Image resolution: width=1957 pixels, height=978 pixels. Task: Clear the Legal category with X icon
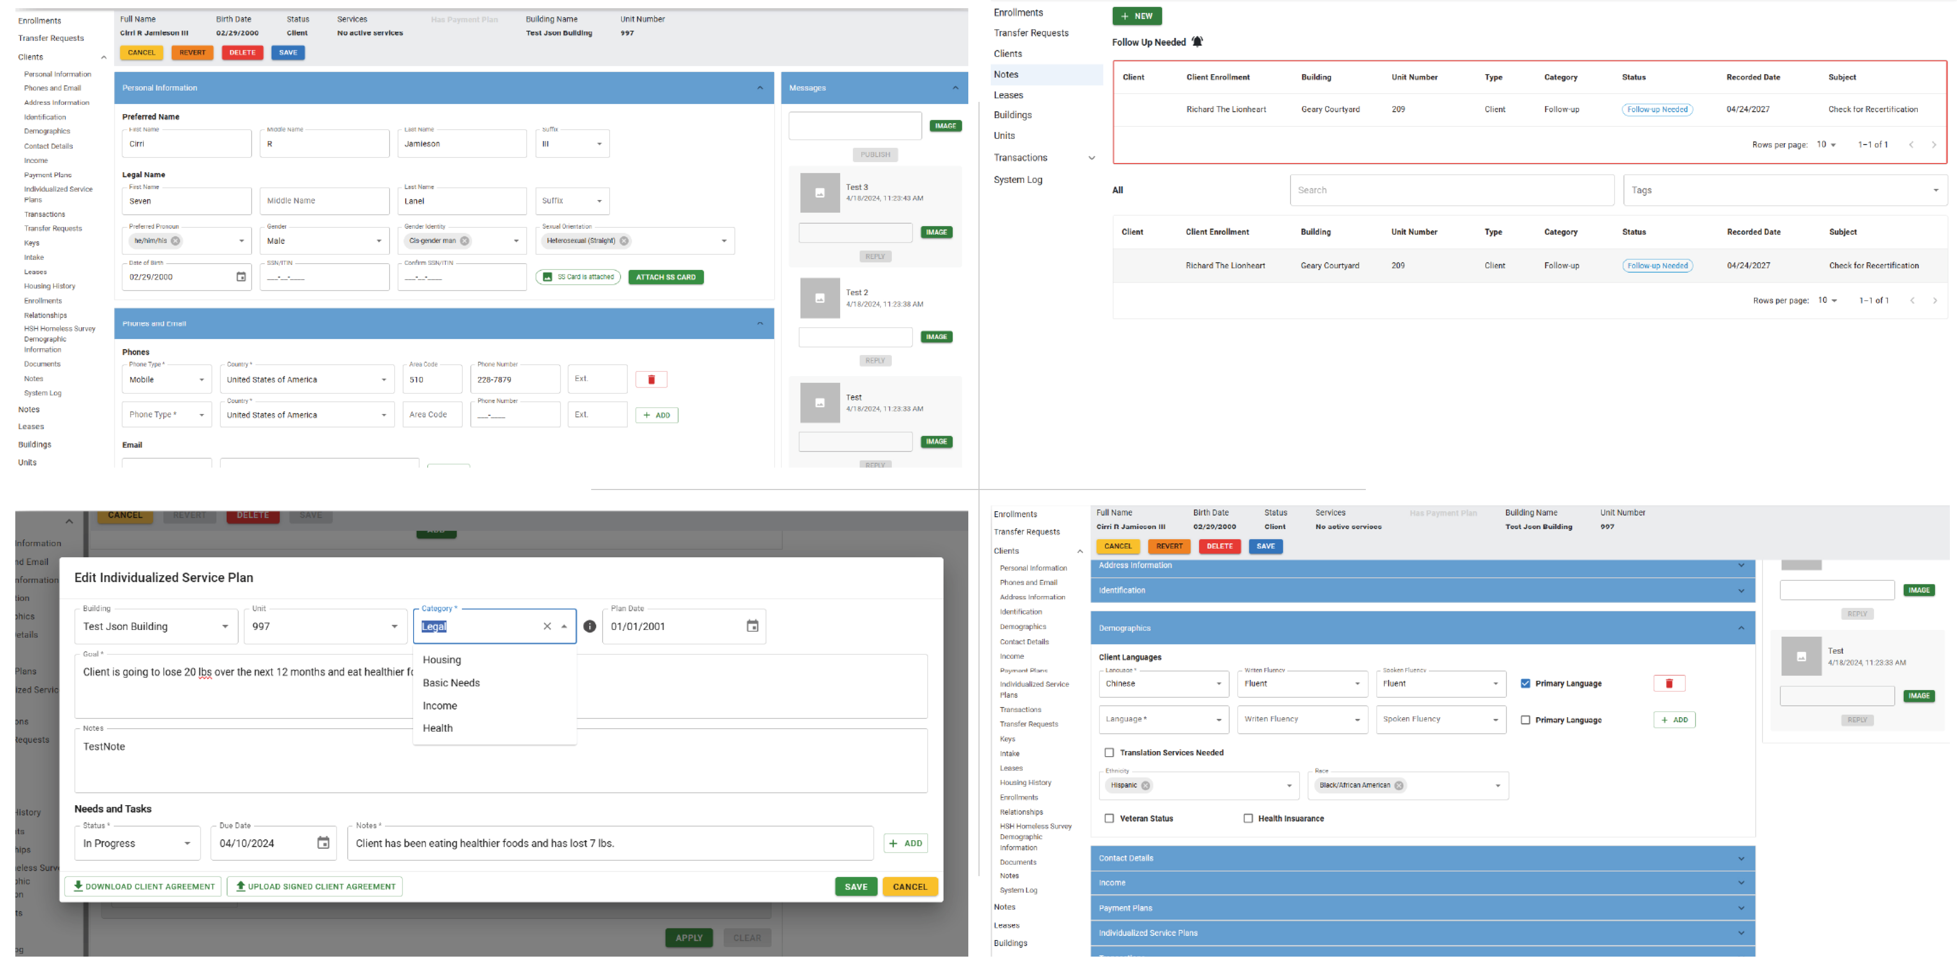point(547,627)
